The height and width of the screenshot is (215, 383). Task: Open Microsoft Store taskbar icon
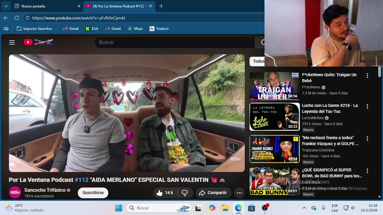point(252,208)
